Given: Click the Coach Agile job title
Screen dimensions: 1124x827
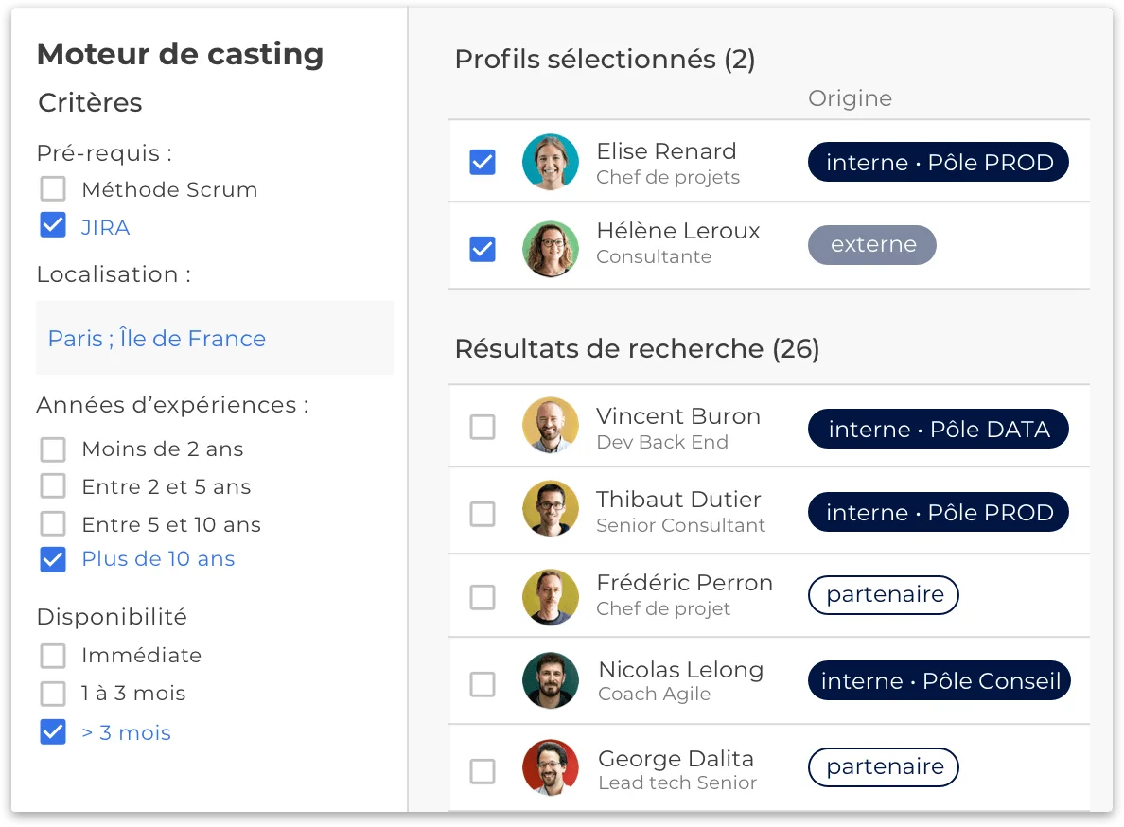Looking at the screenshot, I should pos(655,694).
